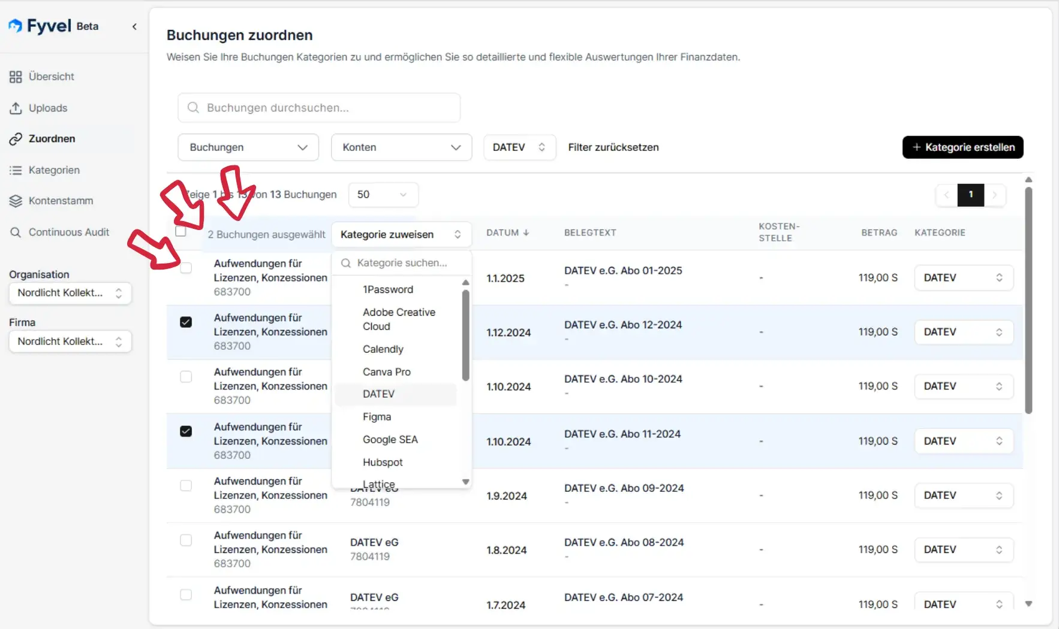Click the Übersicht grid icon
The width and height of the screenshot is (1059, 629).
pos(16,77)
